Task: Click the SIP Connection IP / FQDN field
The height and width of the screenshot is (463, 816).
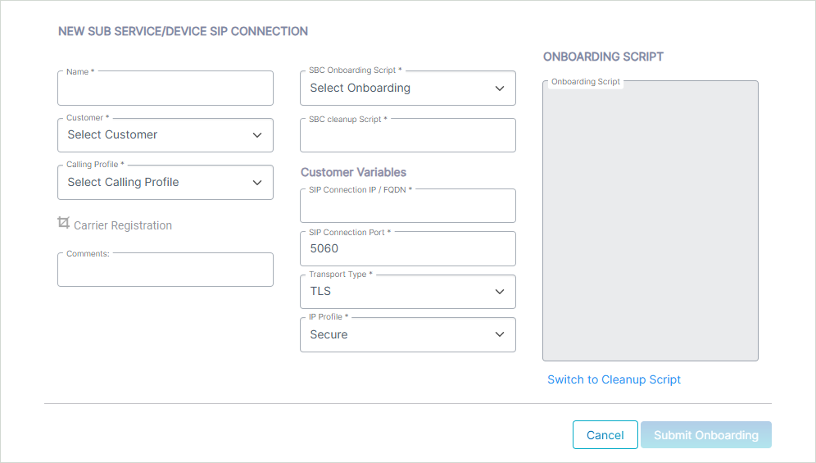Action: click(x=408, y=206)
